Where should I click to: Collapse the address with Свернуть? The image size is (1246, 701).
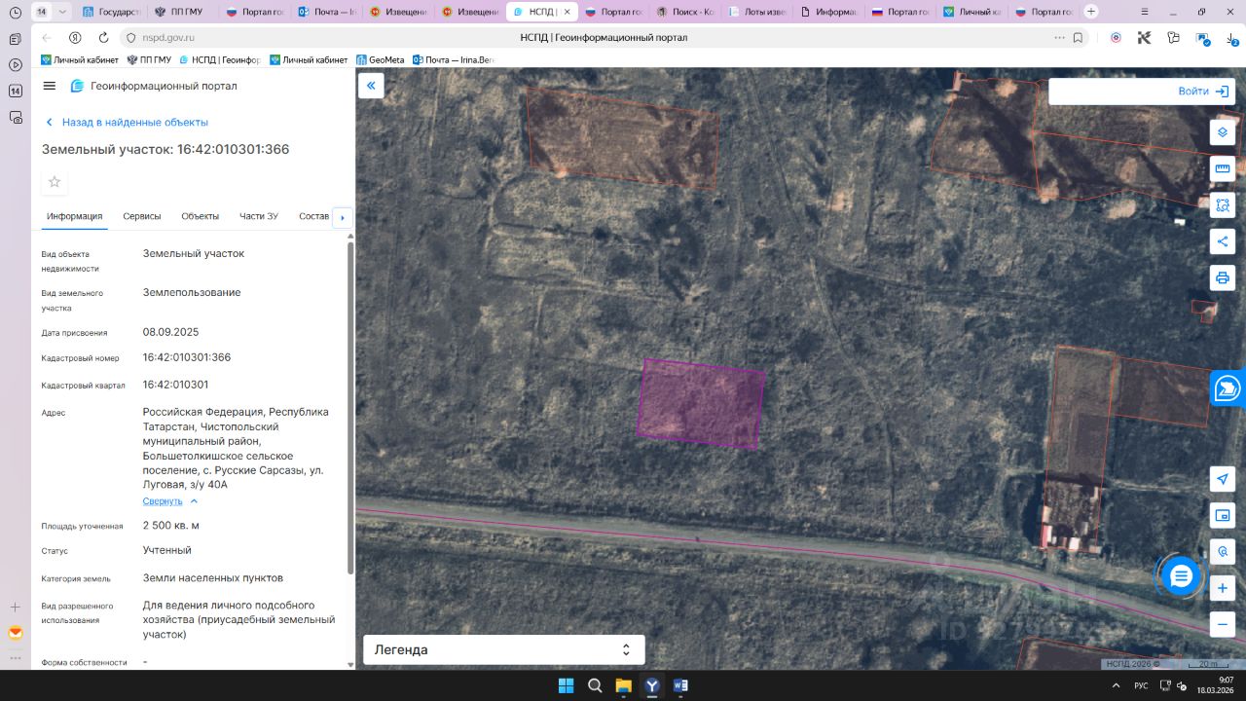click(170, 500)
